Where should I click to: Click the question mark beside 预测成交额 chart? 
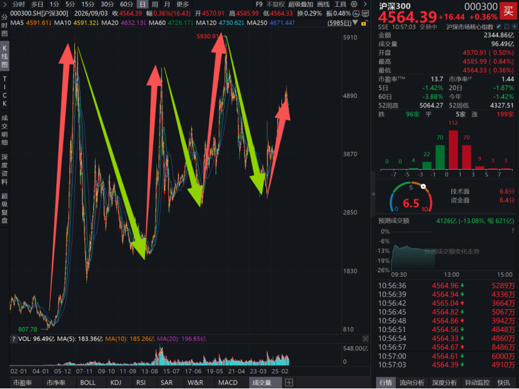513,230
